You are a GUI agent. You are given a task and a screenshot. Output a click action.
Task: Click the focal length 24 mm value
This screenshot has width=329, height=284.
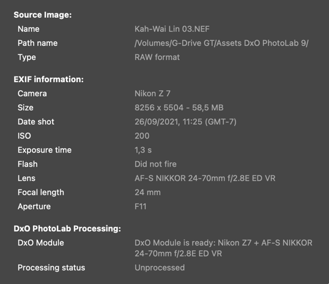point(148,192)
